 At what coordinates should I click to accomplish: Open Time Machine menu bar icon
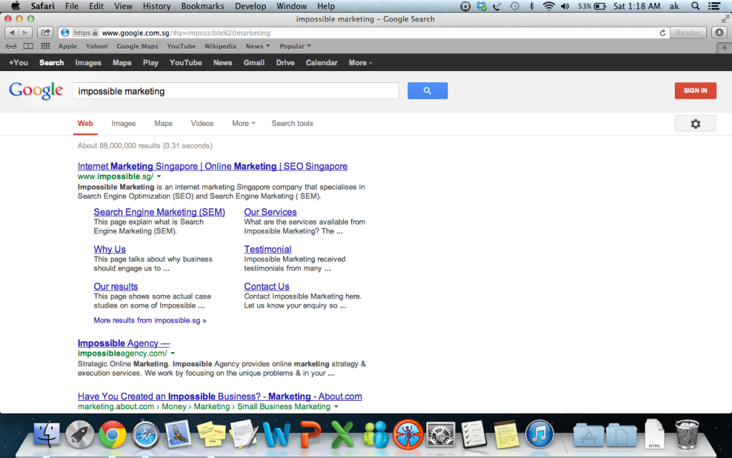pyautogui.click(x=515, y=6)
